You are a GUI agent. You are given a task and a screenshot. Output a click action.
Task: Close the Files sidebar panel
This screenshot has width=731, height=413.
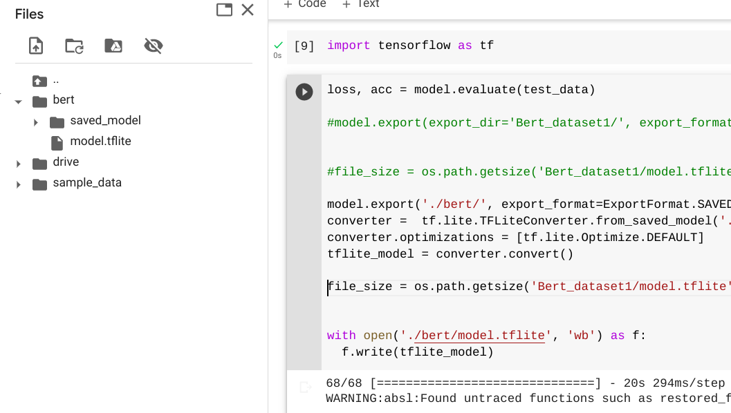click(248, 11)
